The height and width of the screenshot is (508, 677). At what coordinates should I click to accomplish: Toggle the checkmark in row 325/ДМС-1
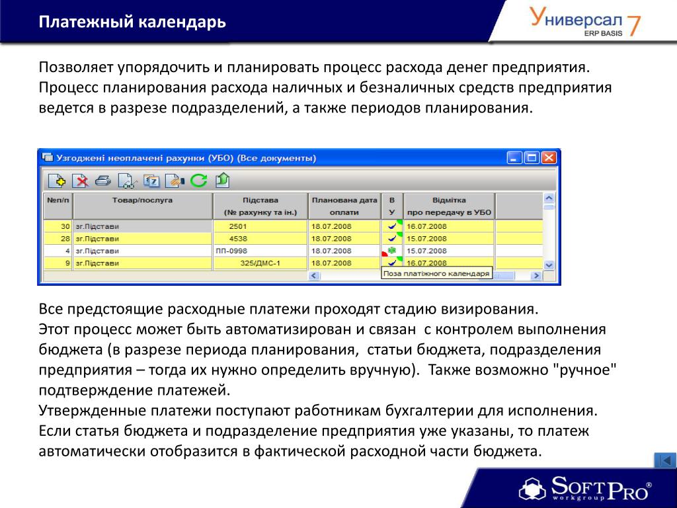[x=392, y=263]
